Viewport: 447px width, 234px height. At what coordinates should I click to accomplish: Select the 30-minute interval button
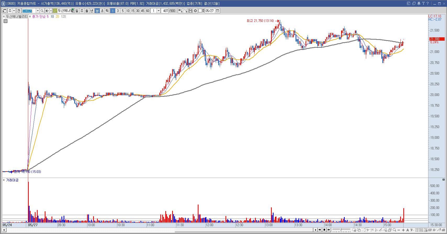point(138,11)
